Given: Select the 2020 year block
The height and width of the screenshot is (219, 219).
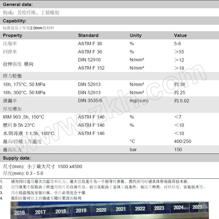Looking at the screenshot, I should tap(101, 210).
